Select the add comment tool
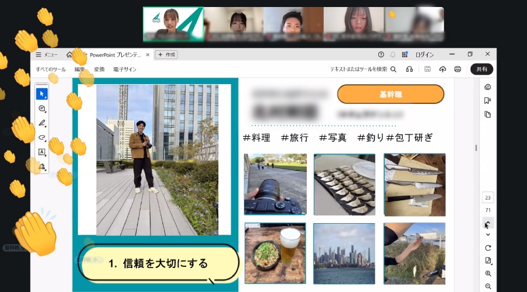The height and width of the screenshot is (292, 527). coord(42,109)
